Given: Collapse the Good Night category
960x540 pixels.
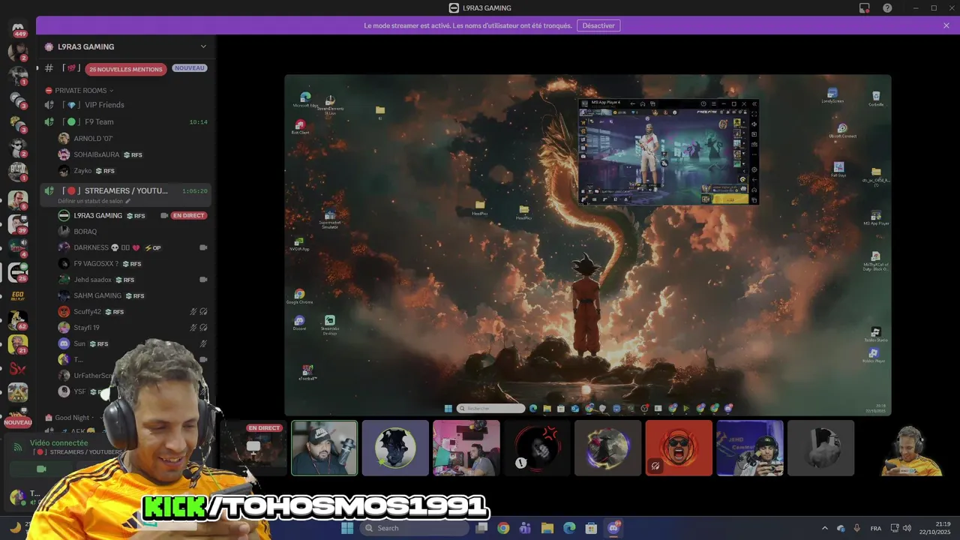Looking at the screenshot, I should (x=72, y=418).
